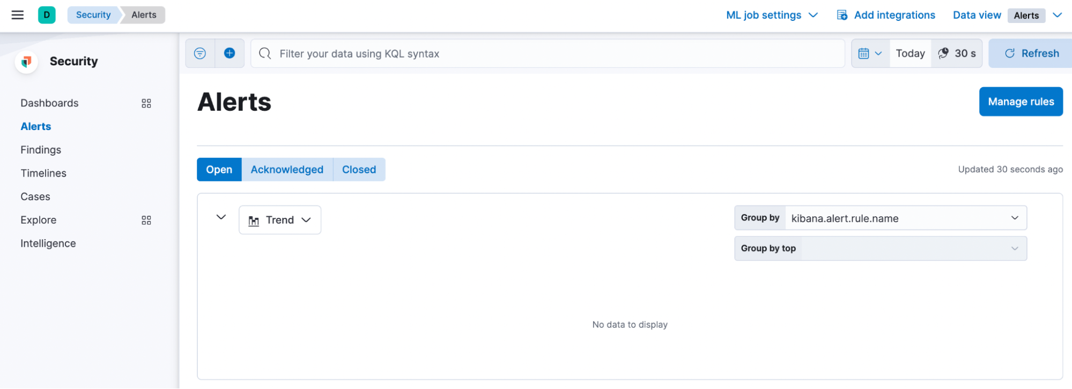Open Explore submenu grid icon

146,220
